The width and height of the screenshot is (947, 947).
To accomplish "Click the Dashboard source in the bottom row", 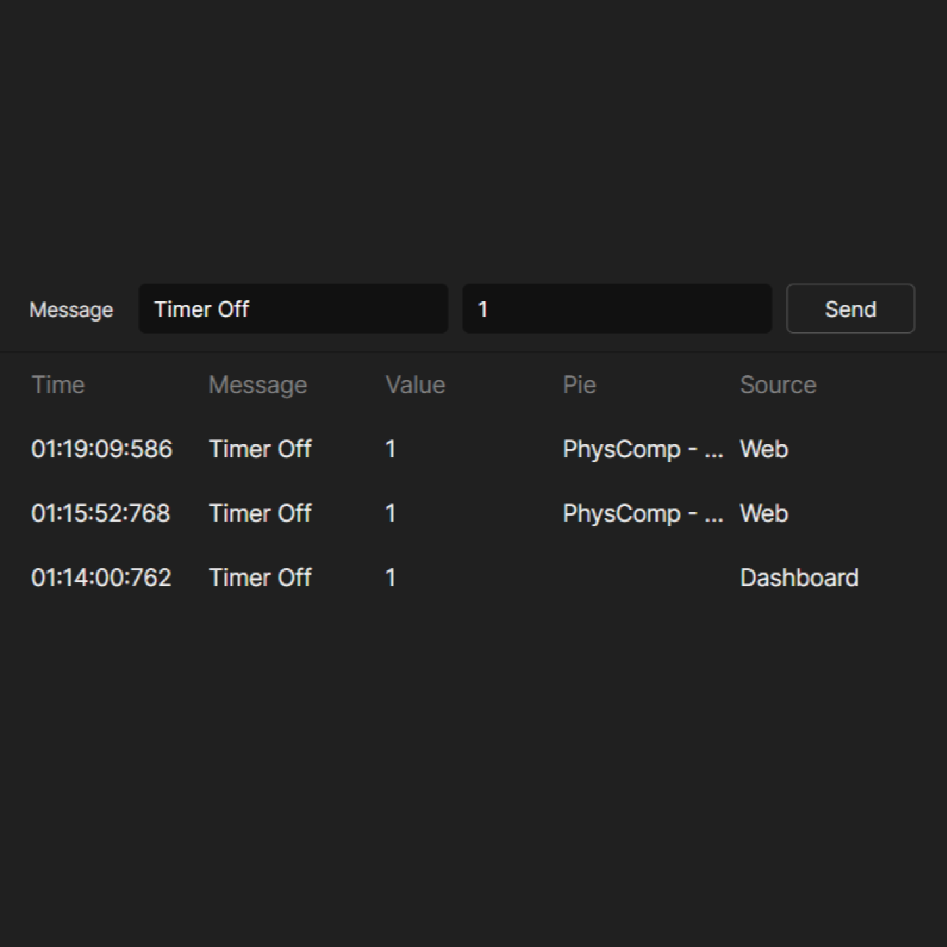I will click(799, 578).
